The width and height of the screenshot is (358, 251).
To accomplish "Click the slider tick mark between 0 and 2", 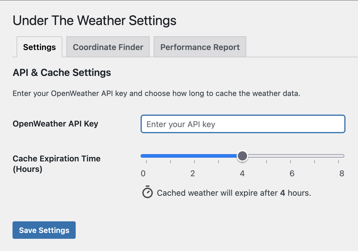I will click(170, 161).
